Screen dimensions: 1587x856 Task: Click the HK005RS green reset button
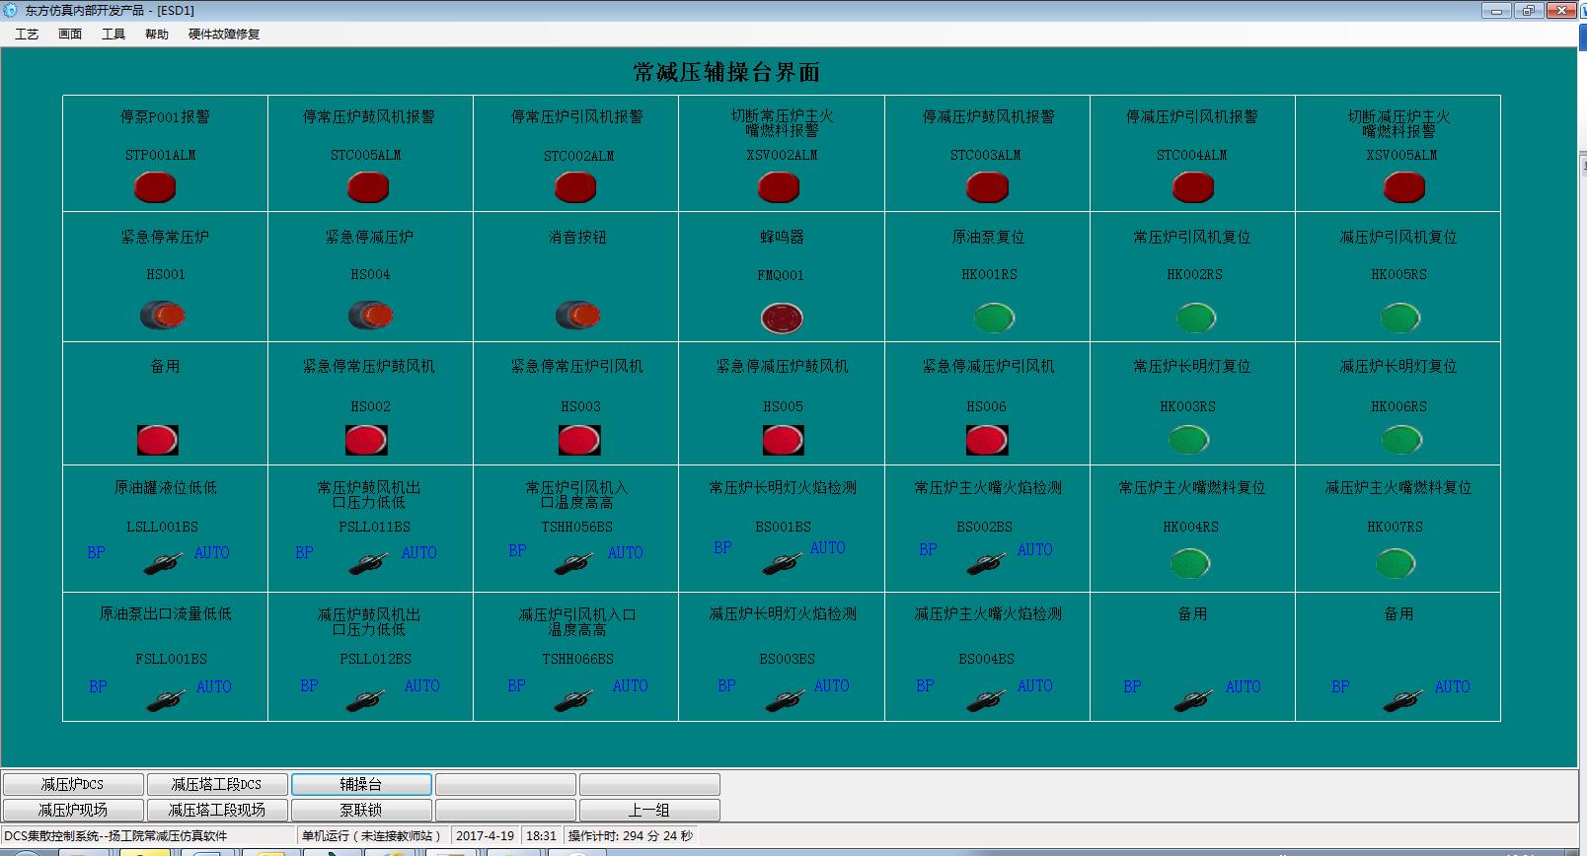click(x=1399, y=318)
